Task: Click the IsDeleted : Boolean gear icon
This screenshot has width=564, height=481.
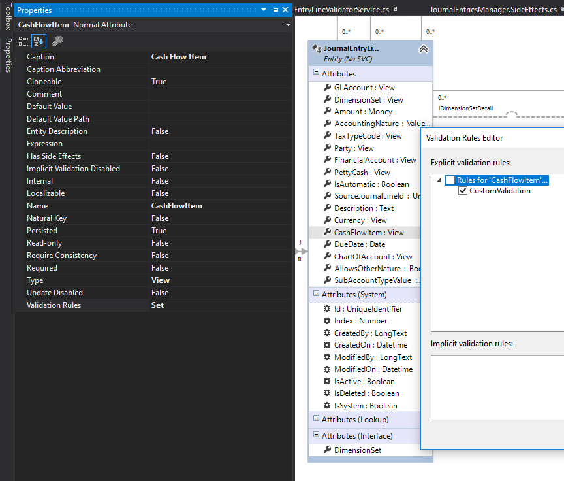Action: (x=327, y=393)
